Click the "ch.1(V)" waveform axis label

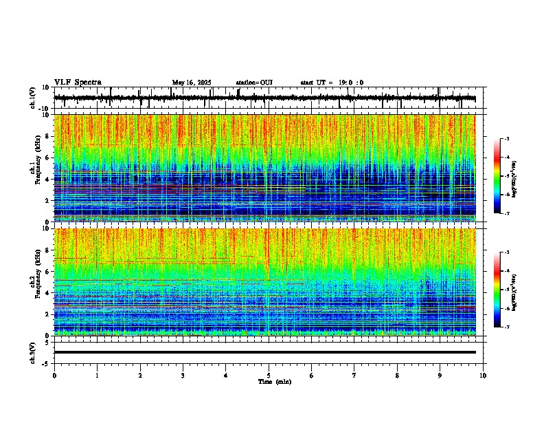pyautogui.click(x=33, y=98)
